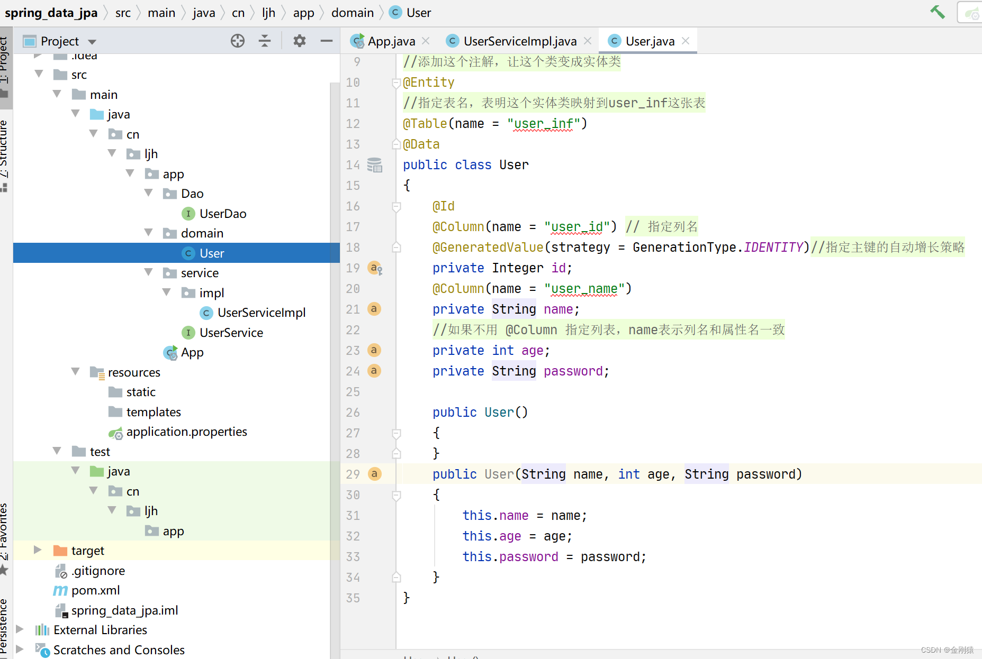The height and width of the screenshot is (659, 982).
Task: Click the Build project hammer icon
Action: pyautogui.click(x=937, y=12)
